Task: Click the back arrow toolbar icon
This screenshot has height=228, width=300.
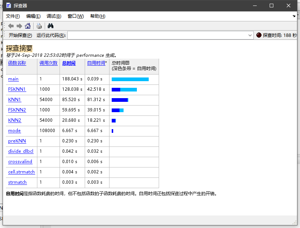Action: [11, 26]
